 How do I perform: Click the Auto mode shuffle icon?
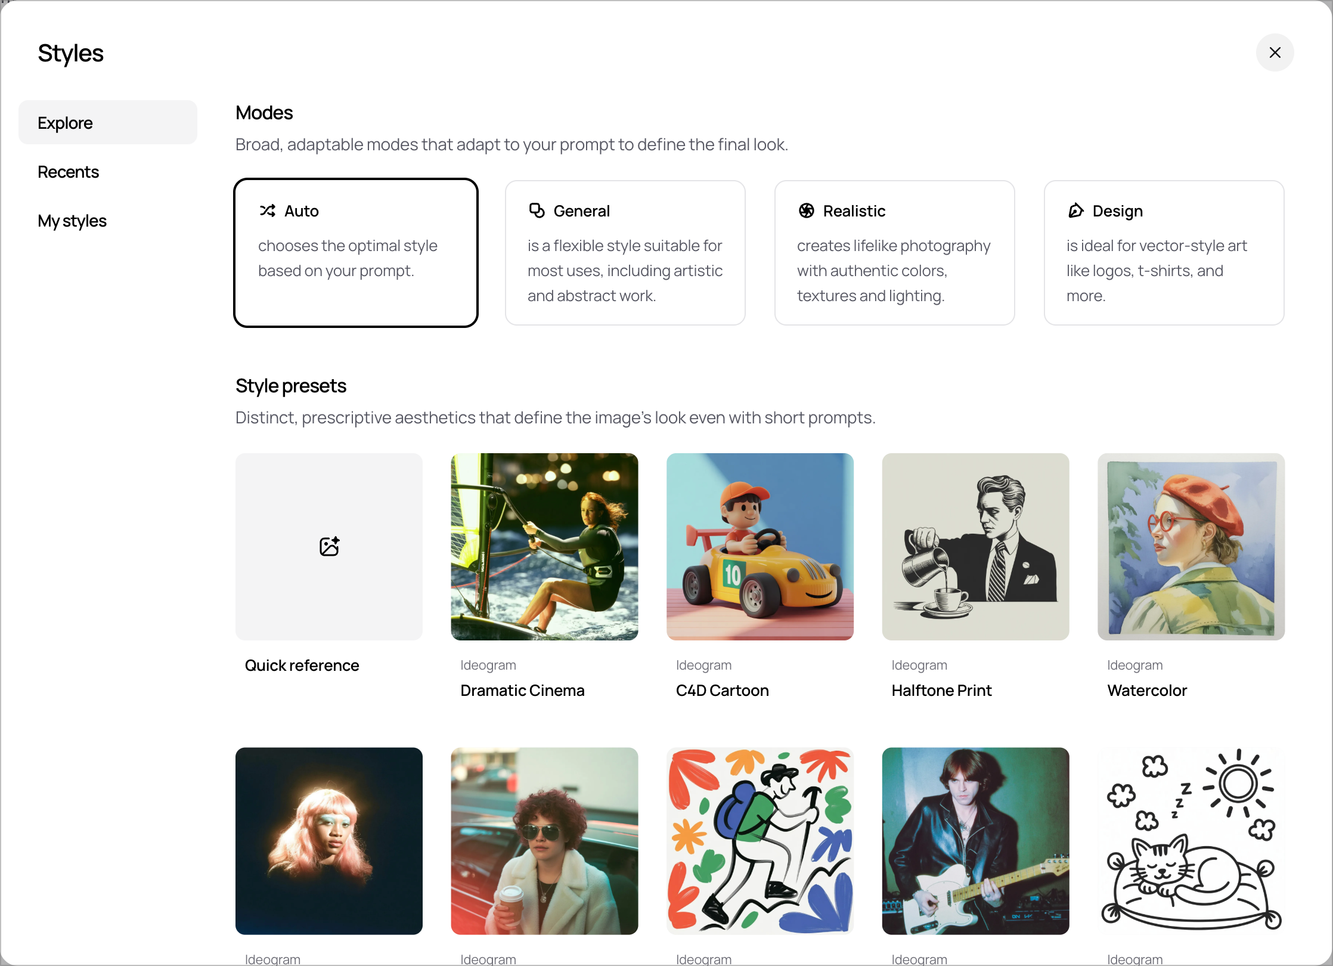click(268, 210)
